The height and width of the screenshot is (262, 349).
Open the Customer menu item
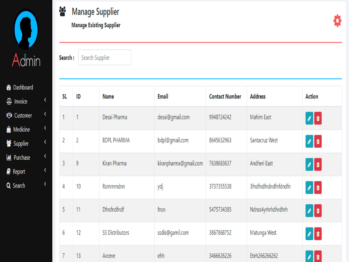(x=23, y=116)
